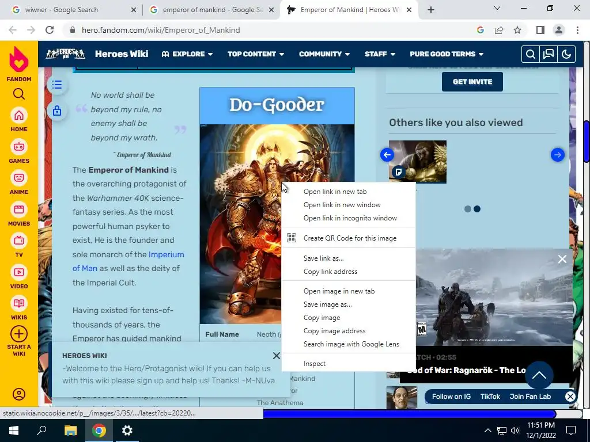Choose Open image in new tab
Screen dimensions: 590x442
pyautogui.click(x=348, y=291)
